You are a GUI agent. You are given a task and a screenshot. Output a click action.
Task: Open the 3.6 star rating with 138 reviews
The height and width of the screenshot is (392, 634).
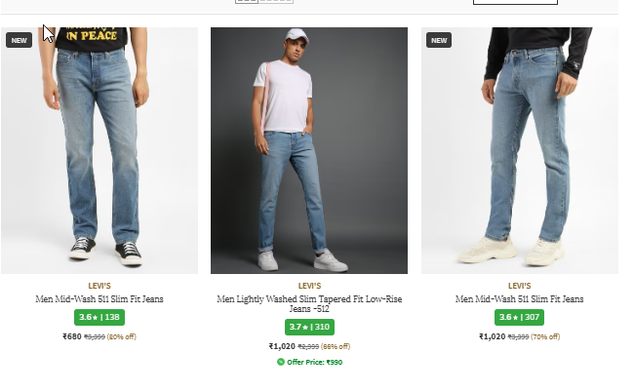[x=99, y=317]
